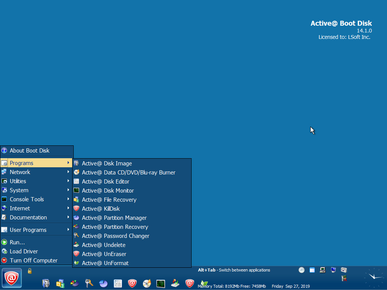
Task: Expand the Utilities submenu arrow
Action: pos(68,181)
